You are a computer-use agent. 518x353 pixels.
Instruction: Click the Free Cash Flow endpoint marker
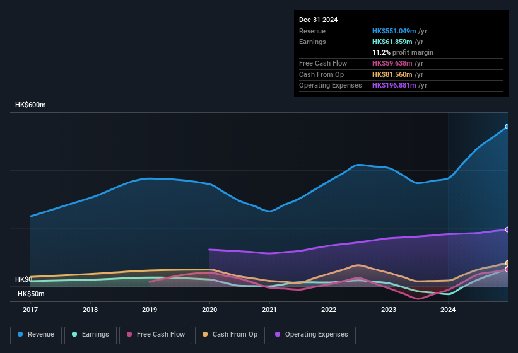pos(507,269)
